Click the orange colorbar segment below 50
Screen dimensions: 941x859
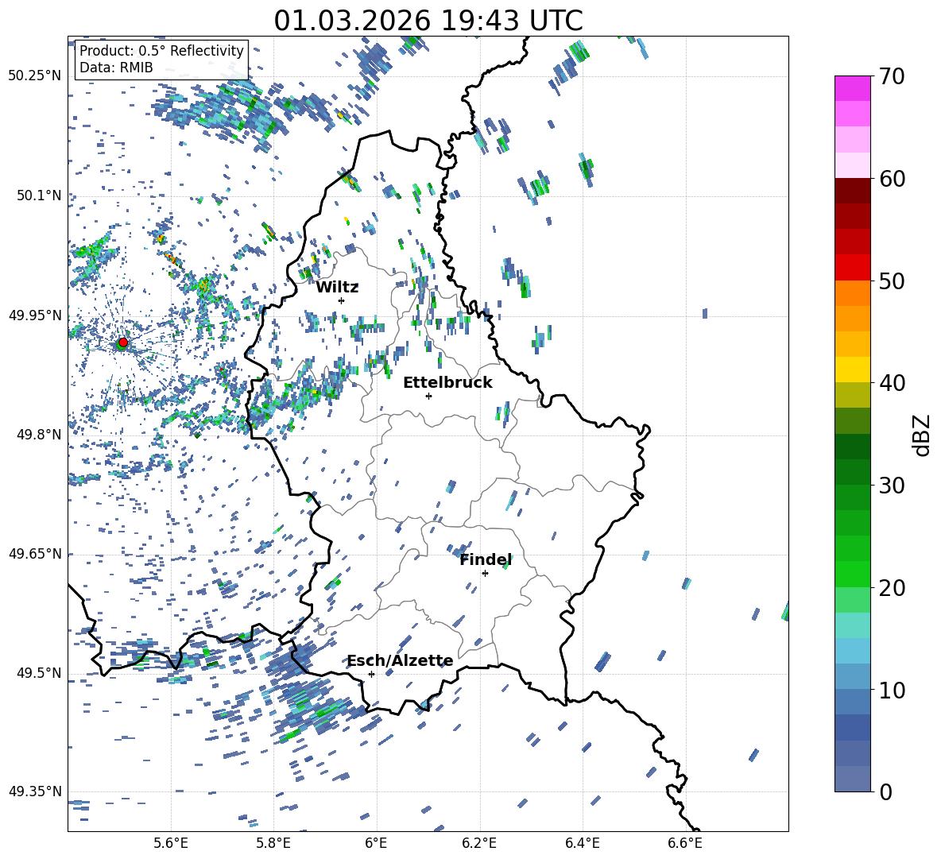(x=852, y=292)
